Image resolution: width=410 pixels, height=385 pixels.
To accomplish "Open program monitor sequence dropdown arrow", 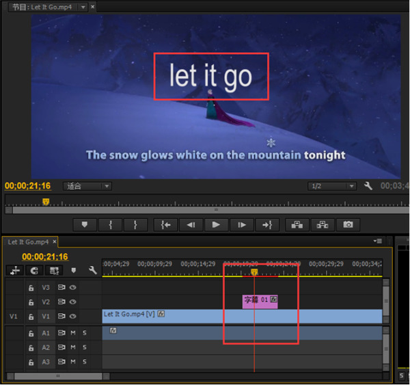I will click(83, 7).
